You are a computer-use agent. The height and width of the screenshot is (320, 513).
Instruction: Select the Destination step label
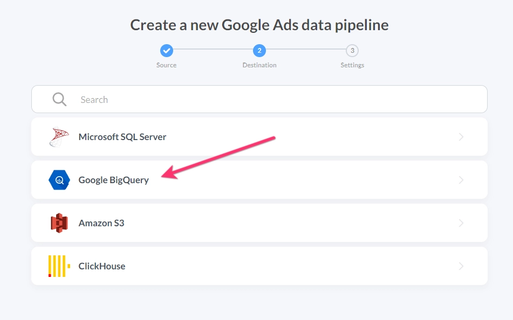tap(259, 65)
